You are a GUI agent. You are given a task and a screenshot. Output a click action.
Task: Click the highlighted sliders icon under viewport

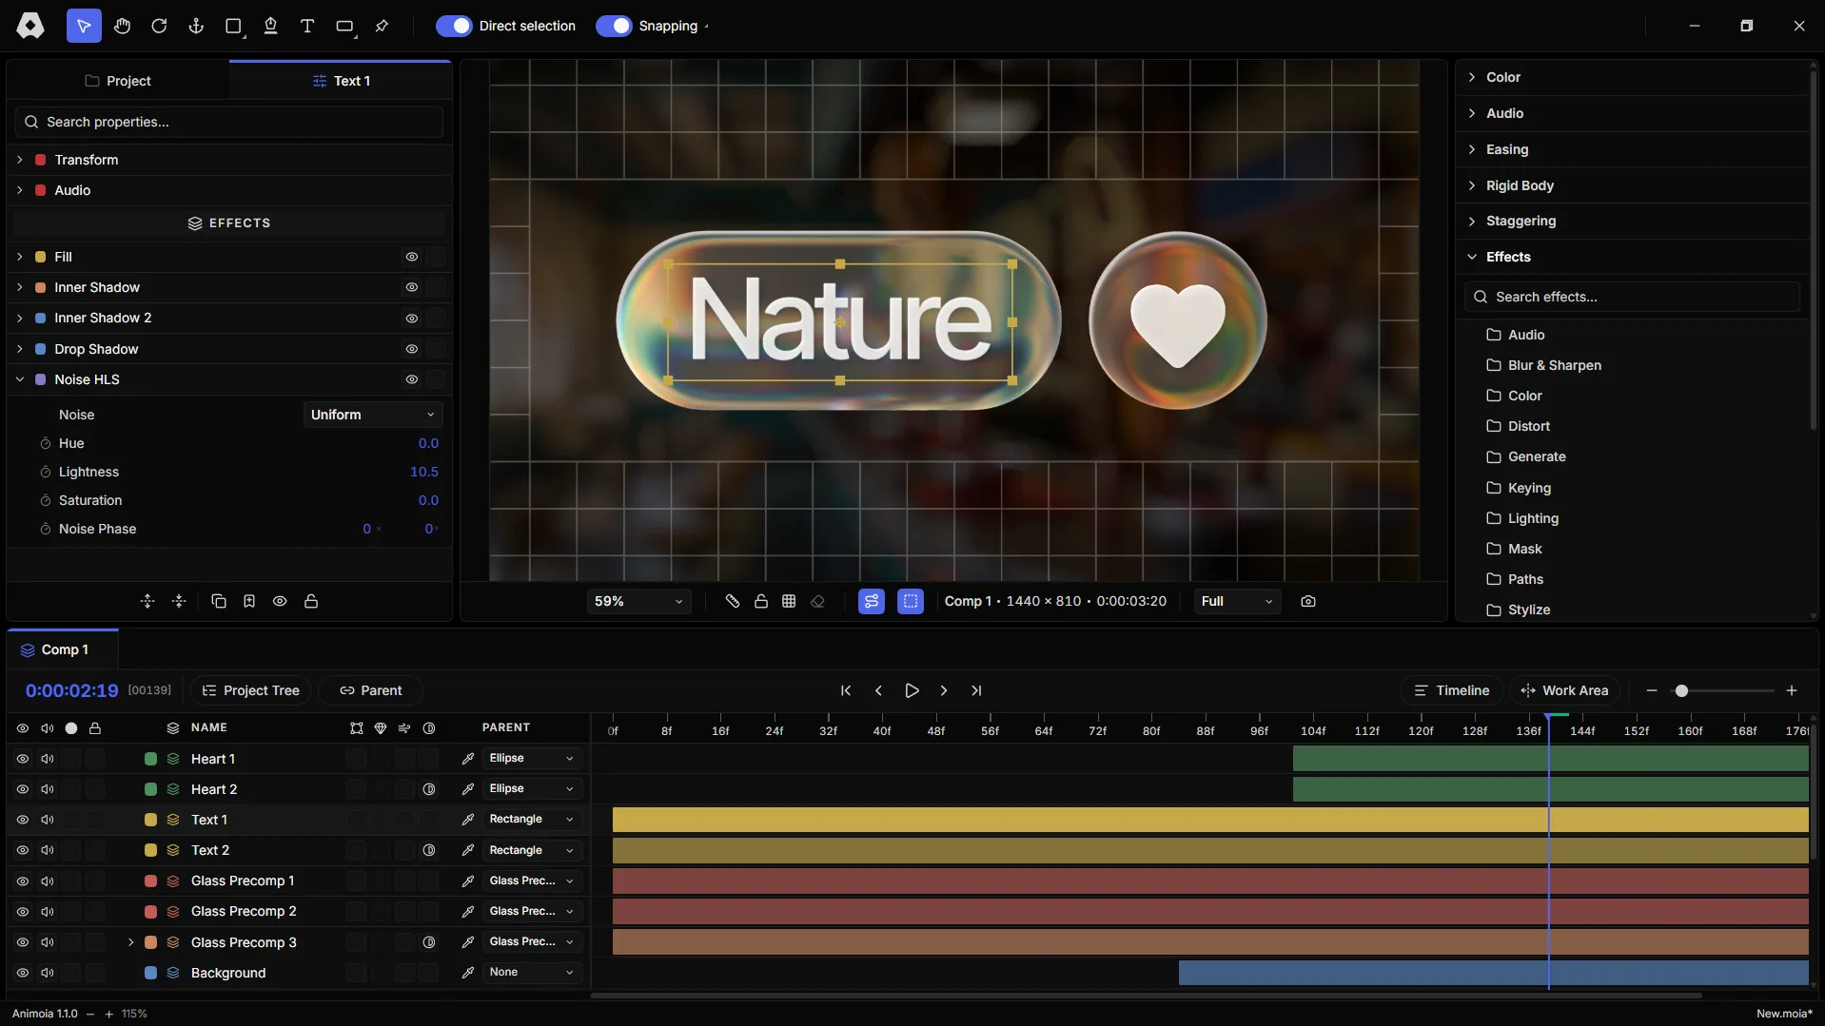(x=872, y=601)
